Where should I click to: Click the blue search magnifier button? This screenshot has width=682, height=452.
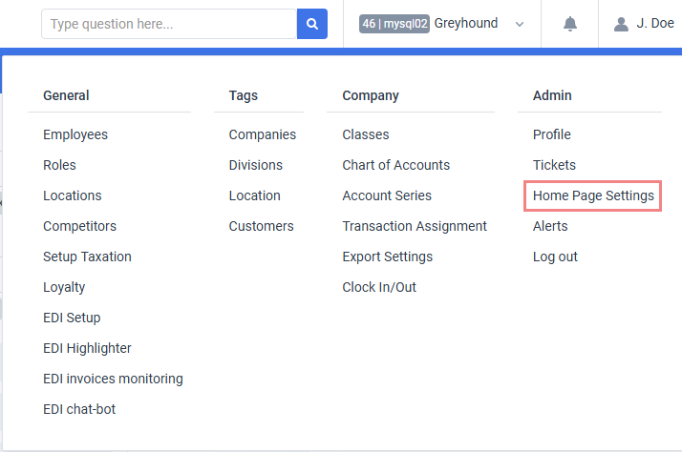pyautogui.click(x=311, y=24)
